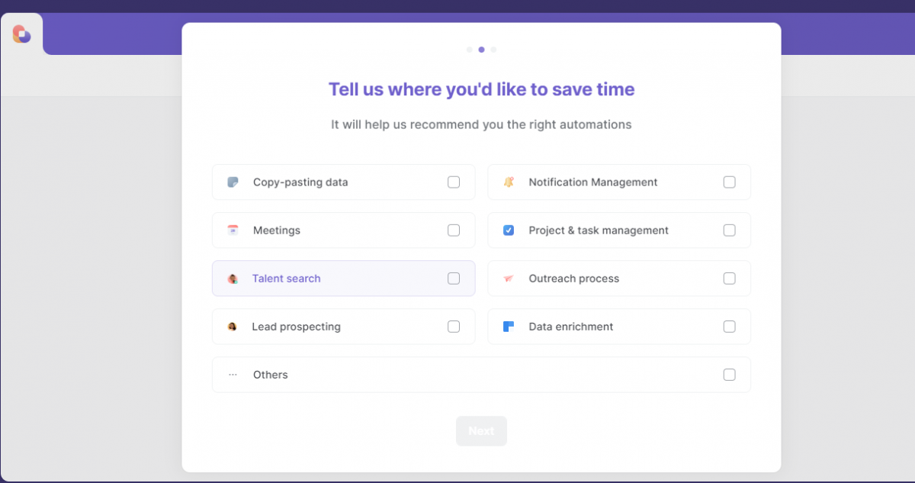Select the blue flag icon beside Data enrichment
This screenshot has height=483, width=915.
pos(508,326)
